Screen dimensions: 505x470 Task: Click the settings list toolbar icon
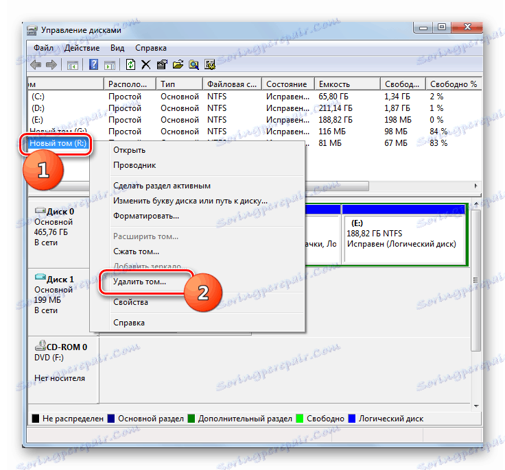210,65
